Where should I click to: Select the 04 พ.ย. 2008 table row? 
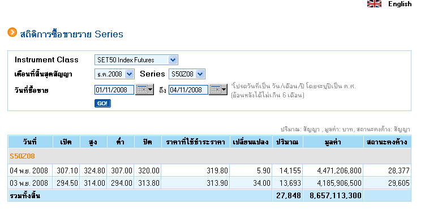coord(209,170)
